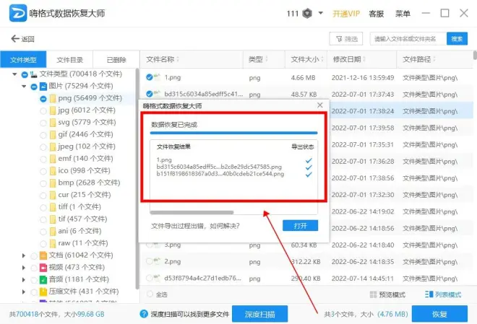This screenshot has height=324, width=477.
Task: Open the account dropdown arrow beside 111
Action: pos(321,13)
